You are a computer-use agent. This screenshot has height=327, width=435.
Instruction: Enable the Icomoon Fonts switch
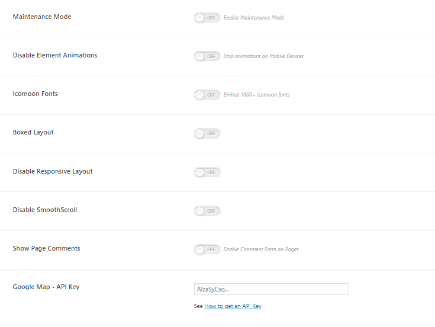207,95
